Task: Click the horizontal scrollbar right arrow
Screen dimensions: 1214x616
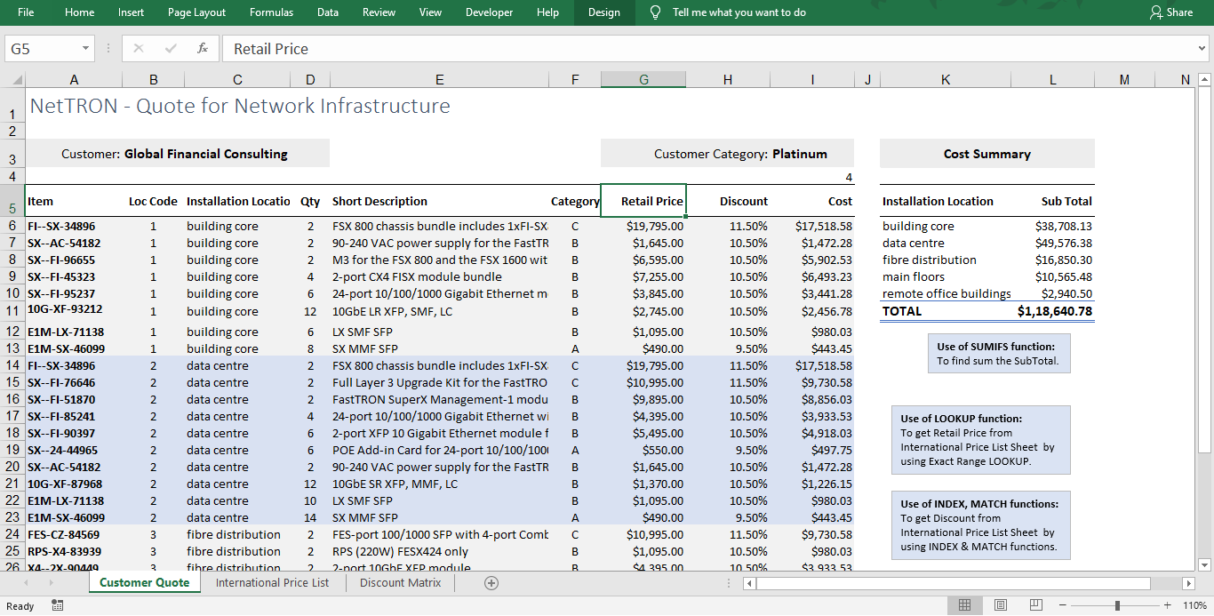Action: point(1189,584)
